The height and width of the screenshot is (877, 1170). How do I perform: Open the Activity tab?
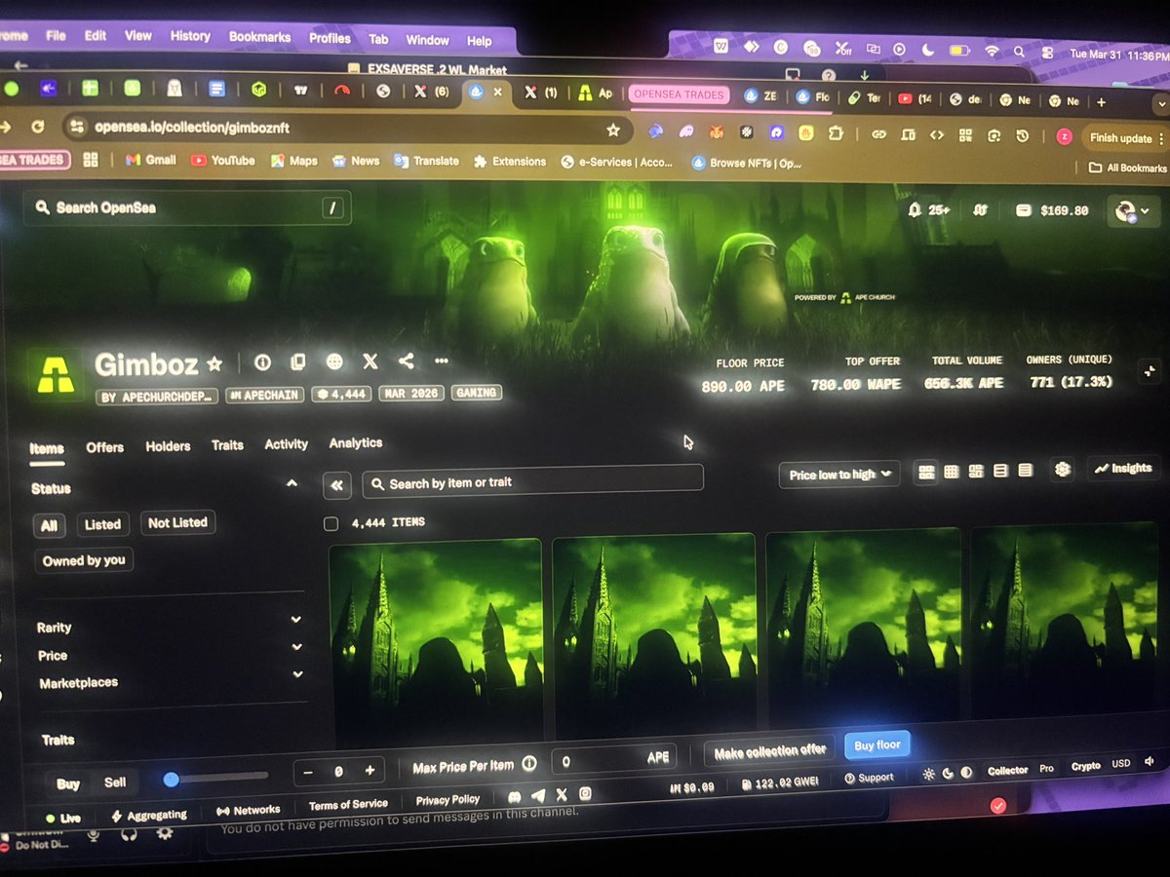[x=286, y=444]
